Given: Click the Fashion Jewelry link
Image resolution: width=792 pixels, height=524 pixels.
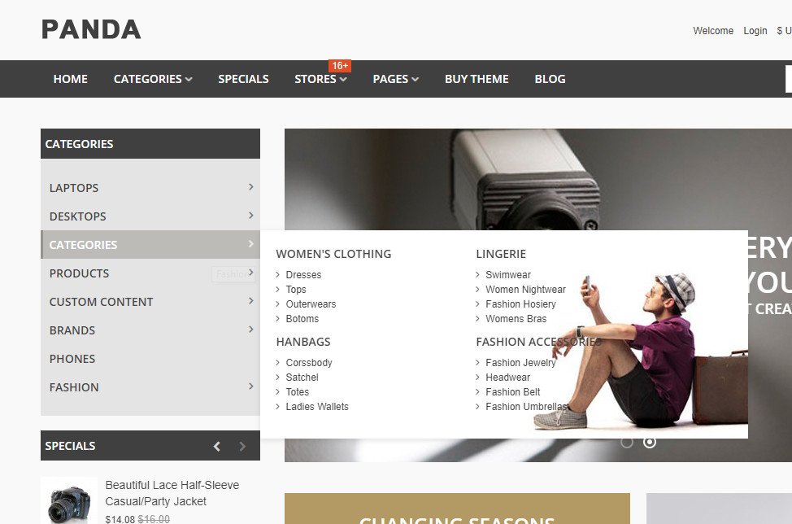Looking at the screenshot, I should pos(520,363).
